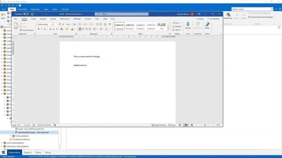
Task: Open the References tab in Word
Action: pos(65,19)
